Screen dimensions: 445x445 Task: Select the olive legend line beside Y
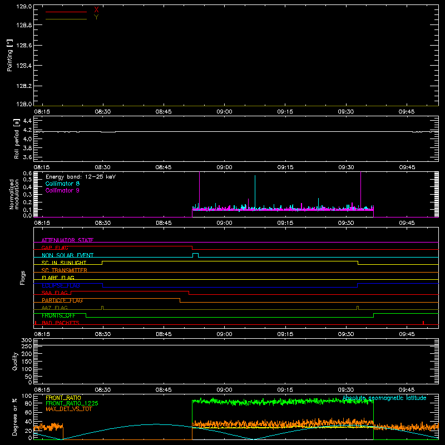[66, 19]
